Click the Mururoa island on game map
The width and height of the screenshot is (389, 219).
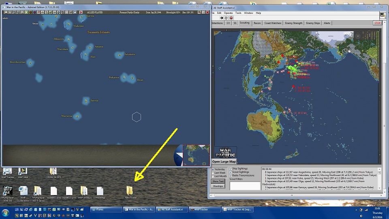coord(77,116)
